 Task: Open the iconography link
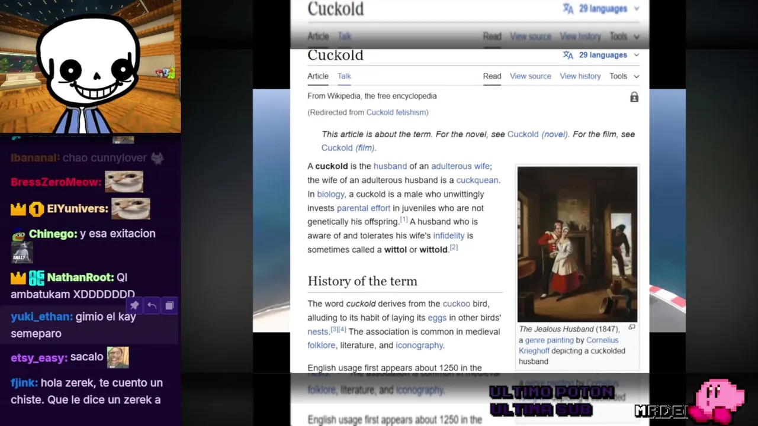click(x=419, y=346)
